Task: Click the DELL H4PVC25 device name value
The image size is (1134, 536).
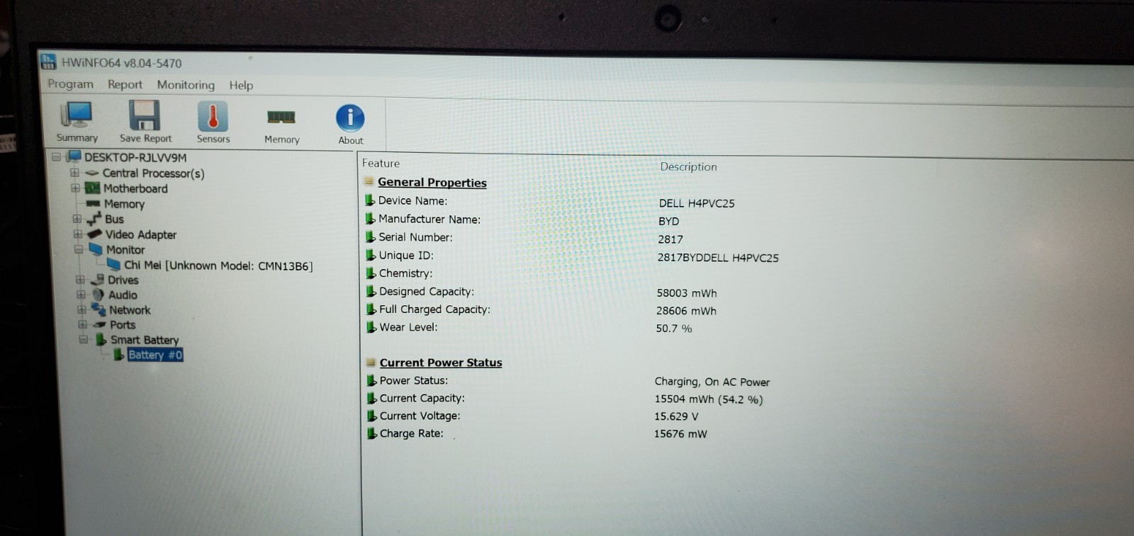Action: point(697,203)
